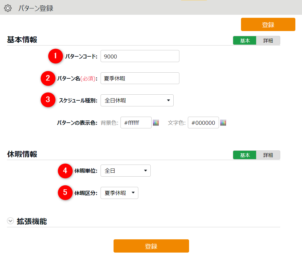Click the gear icon beside パターン登録

(8, 8)
